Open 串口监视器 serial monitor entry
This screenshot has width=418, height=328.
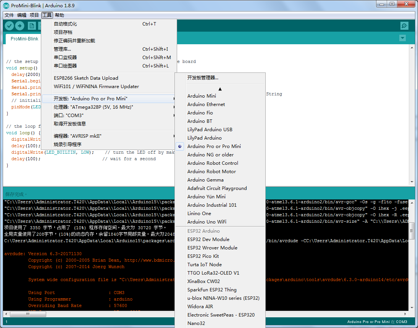(x=109, y=57)
